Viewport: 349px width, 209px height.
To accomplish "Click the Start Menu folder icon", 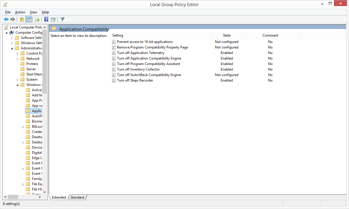I will pos(22,74).
